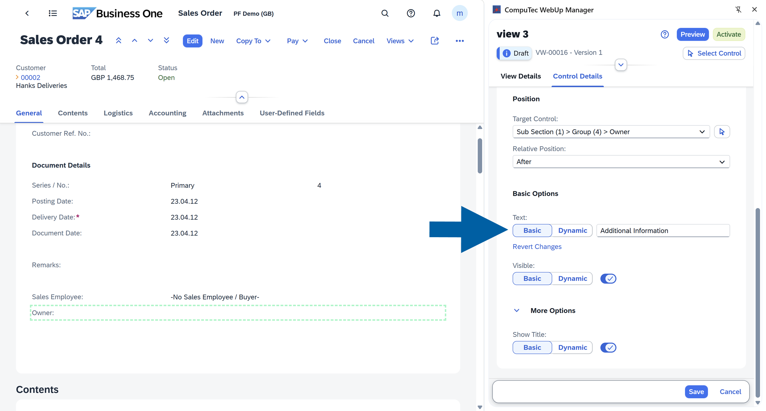This screenshot has width=766, height=411.
Task: Open the View Details tab
Action: tap(521, 76)
